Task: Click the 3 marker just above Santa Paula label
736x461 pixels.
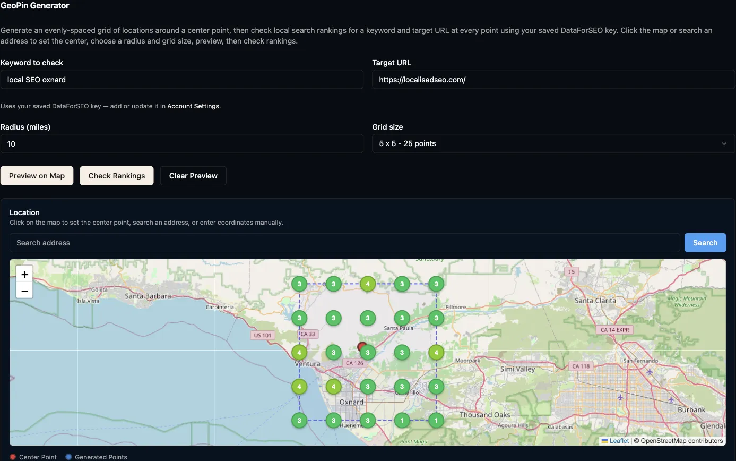Action: coord(402,319)
